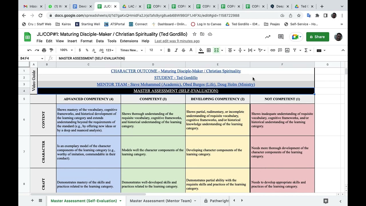Increase decimal places icon
Viewport: 366px width, 206px height.
101,50
